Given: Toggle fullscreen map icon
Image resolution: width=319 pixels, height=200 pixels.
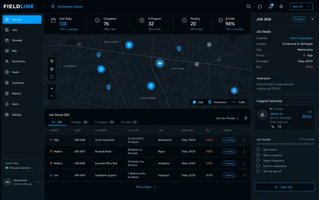Looking at the screenshot, I should pyautogui.click(x=52, y=77).
